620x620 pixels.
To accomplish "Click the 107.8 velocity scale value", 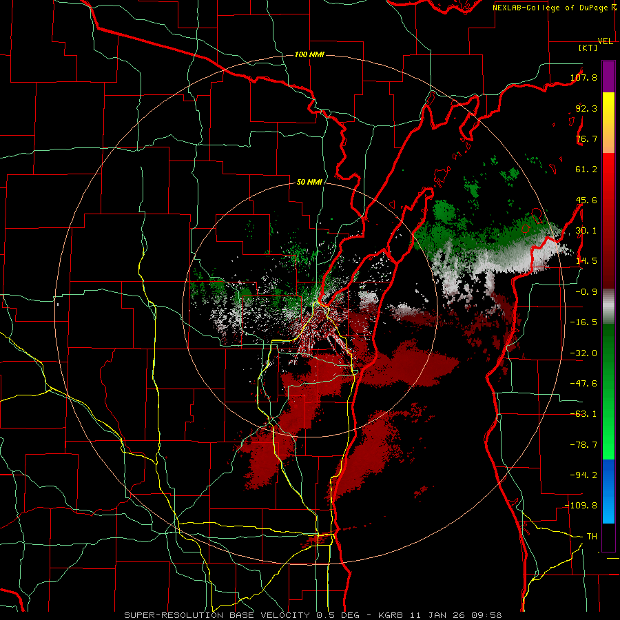I will [x=583, y=77].
